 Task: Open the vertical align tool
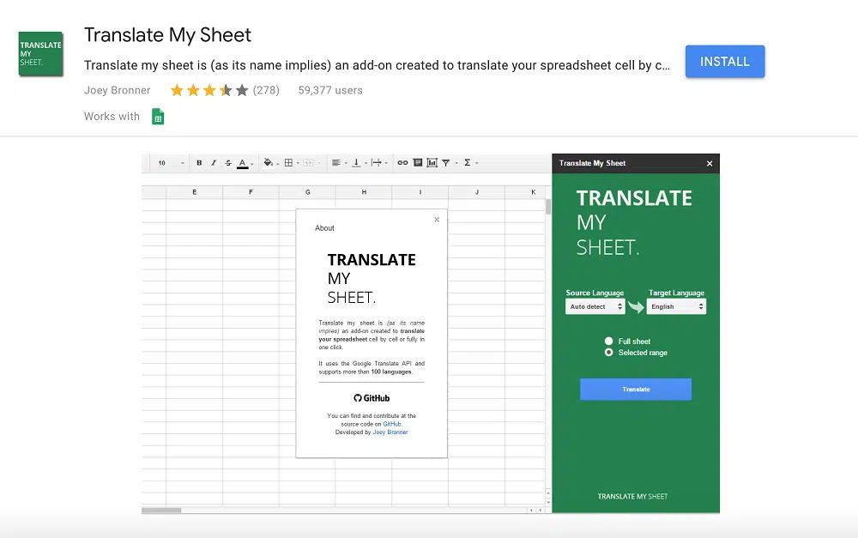click(356, 162)
